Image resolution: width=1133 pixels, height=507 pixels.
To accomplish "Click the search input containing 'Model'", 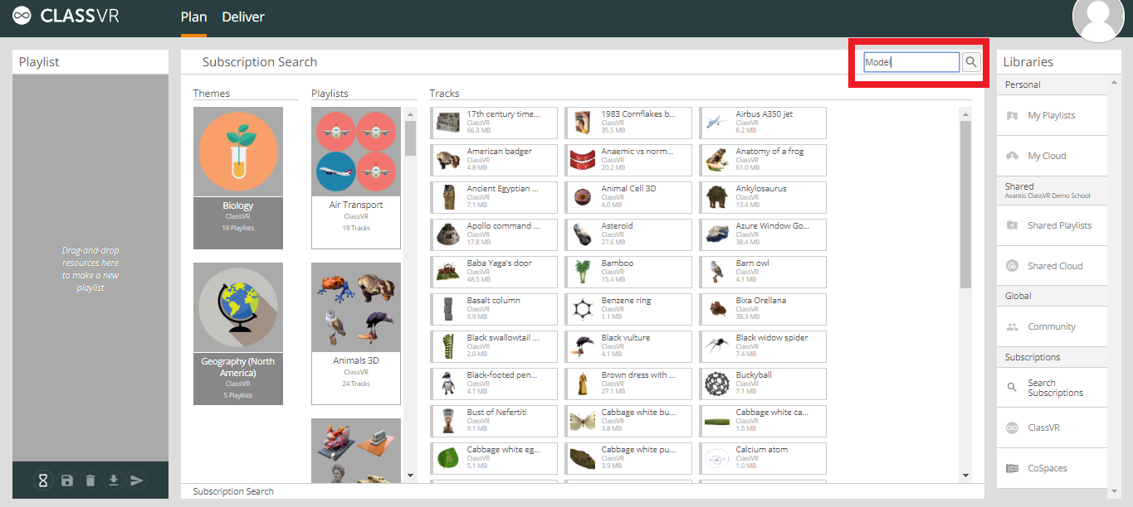I will coord(911,62).
